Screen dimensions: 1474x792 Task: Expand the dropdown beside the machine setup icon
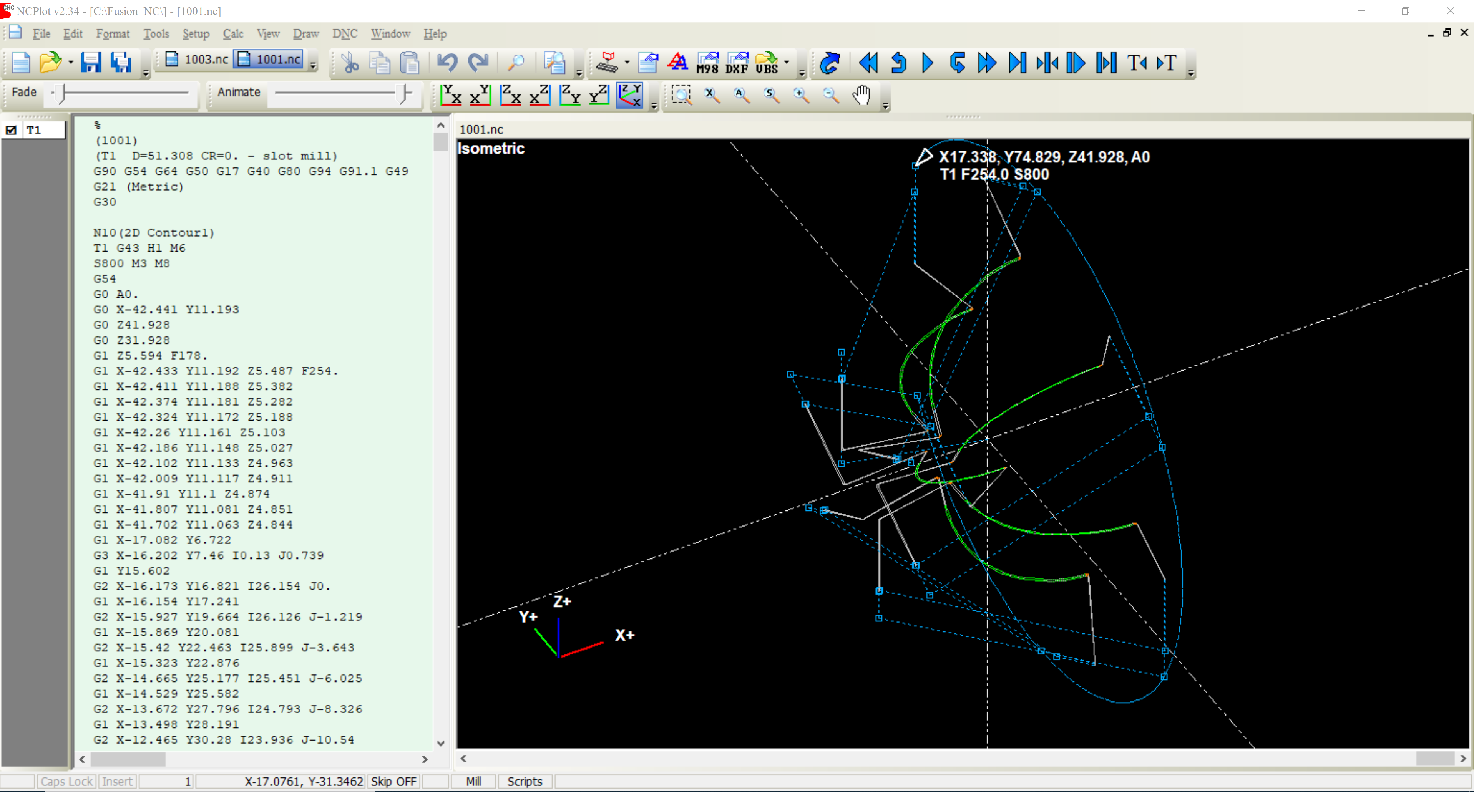[627, 62]
